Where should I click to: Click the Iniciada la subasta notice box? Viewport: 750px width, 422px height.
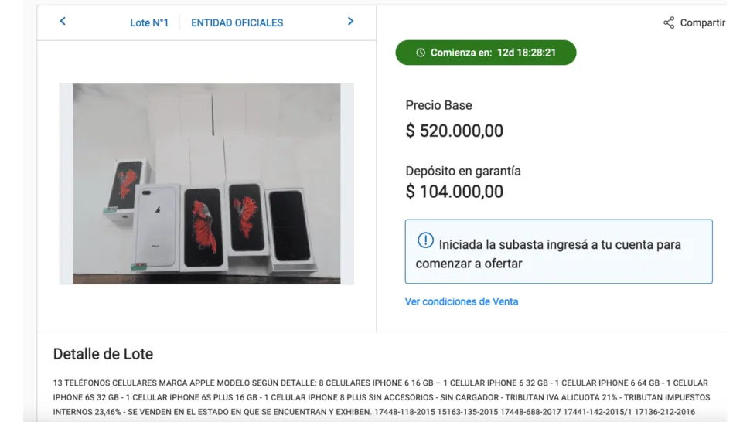point(558,252)
